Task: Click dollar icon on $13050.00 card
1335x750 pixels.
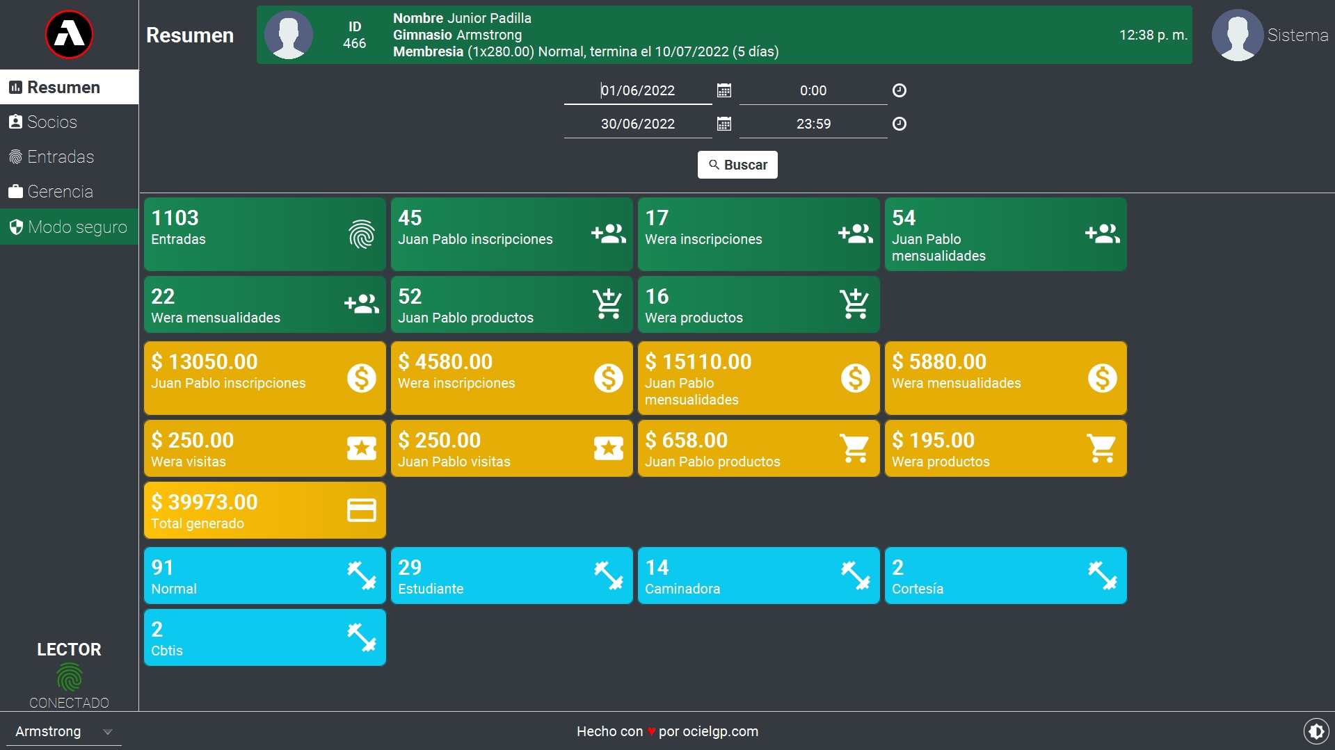Action: pos(362,378)
